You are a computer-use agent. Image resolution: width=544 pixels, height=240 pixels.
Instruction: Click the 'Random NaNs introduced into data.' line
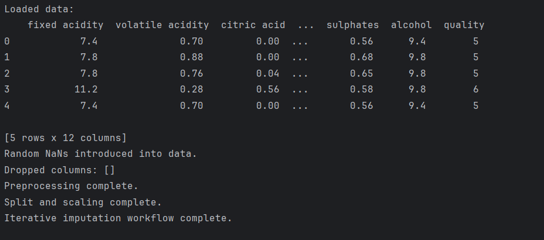(x=100, y=154)
